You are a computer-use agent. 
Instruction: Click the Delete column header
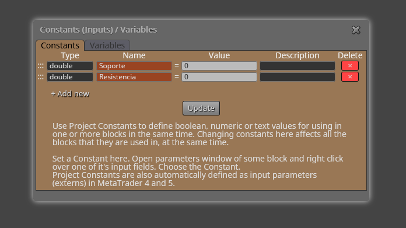click(x=350, y=55)
